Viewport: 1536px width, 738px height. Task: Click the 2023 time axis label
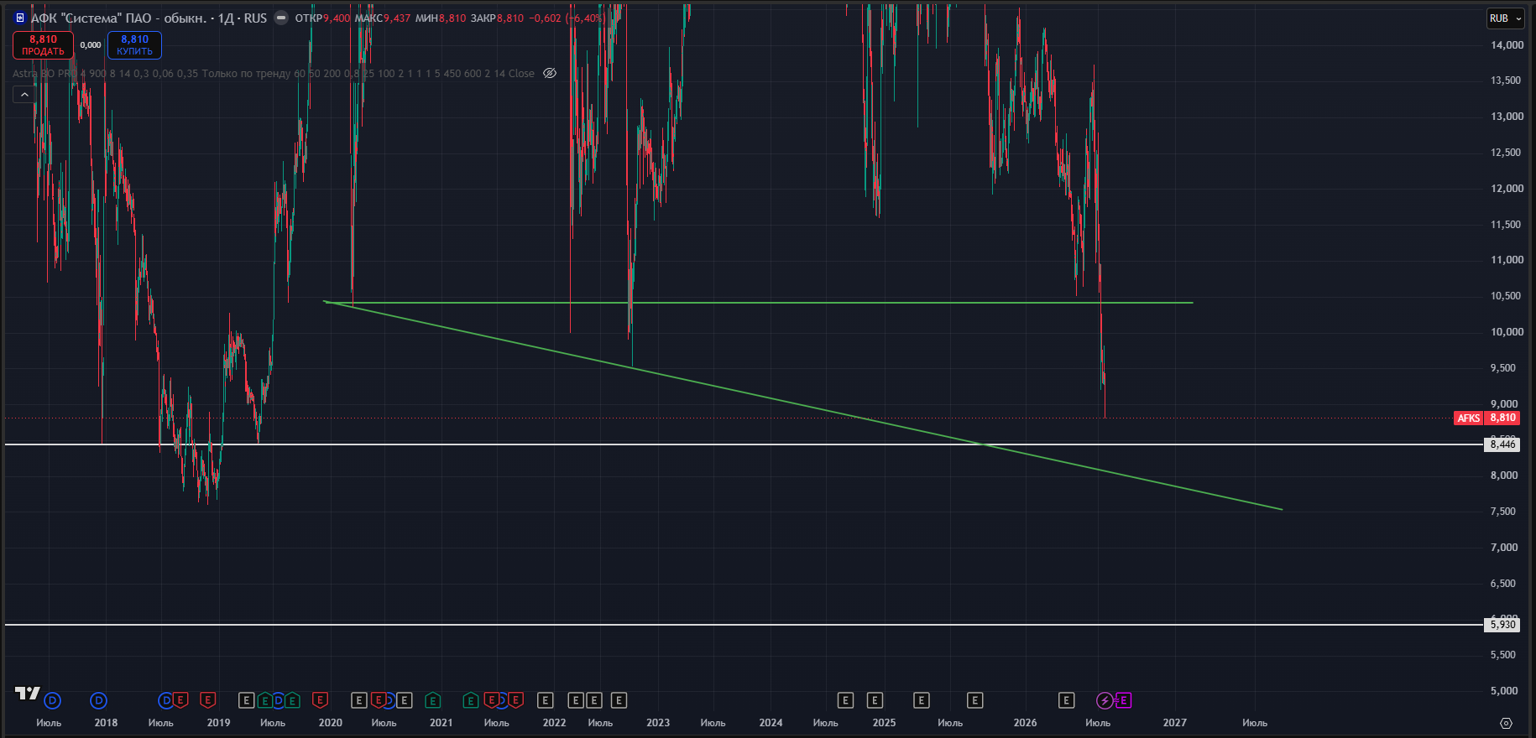(658, 723)
